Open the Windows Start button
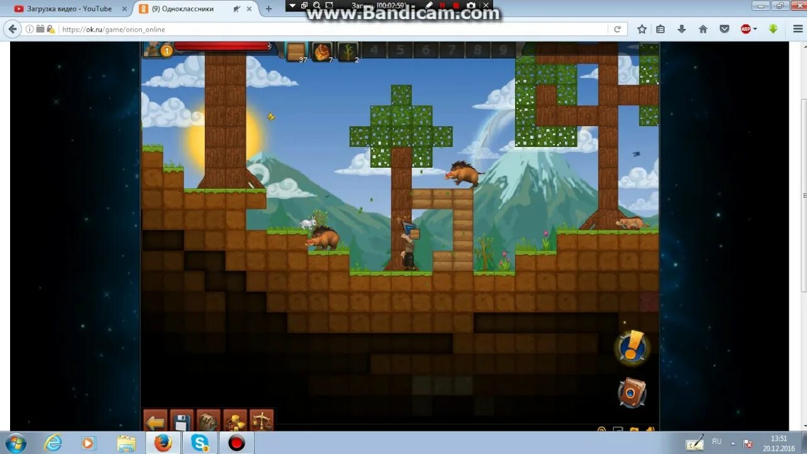 point(15,443)
